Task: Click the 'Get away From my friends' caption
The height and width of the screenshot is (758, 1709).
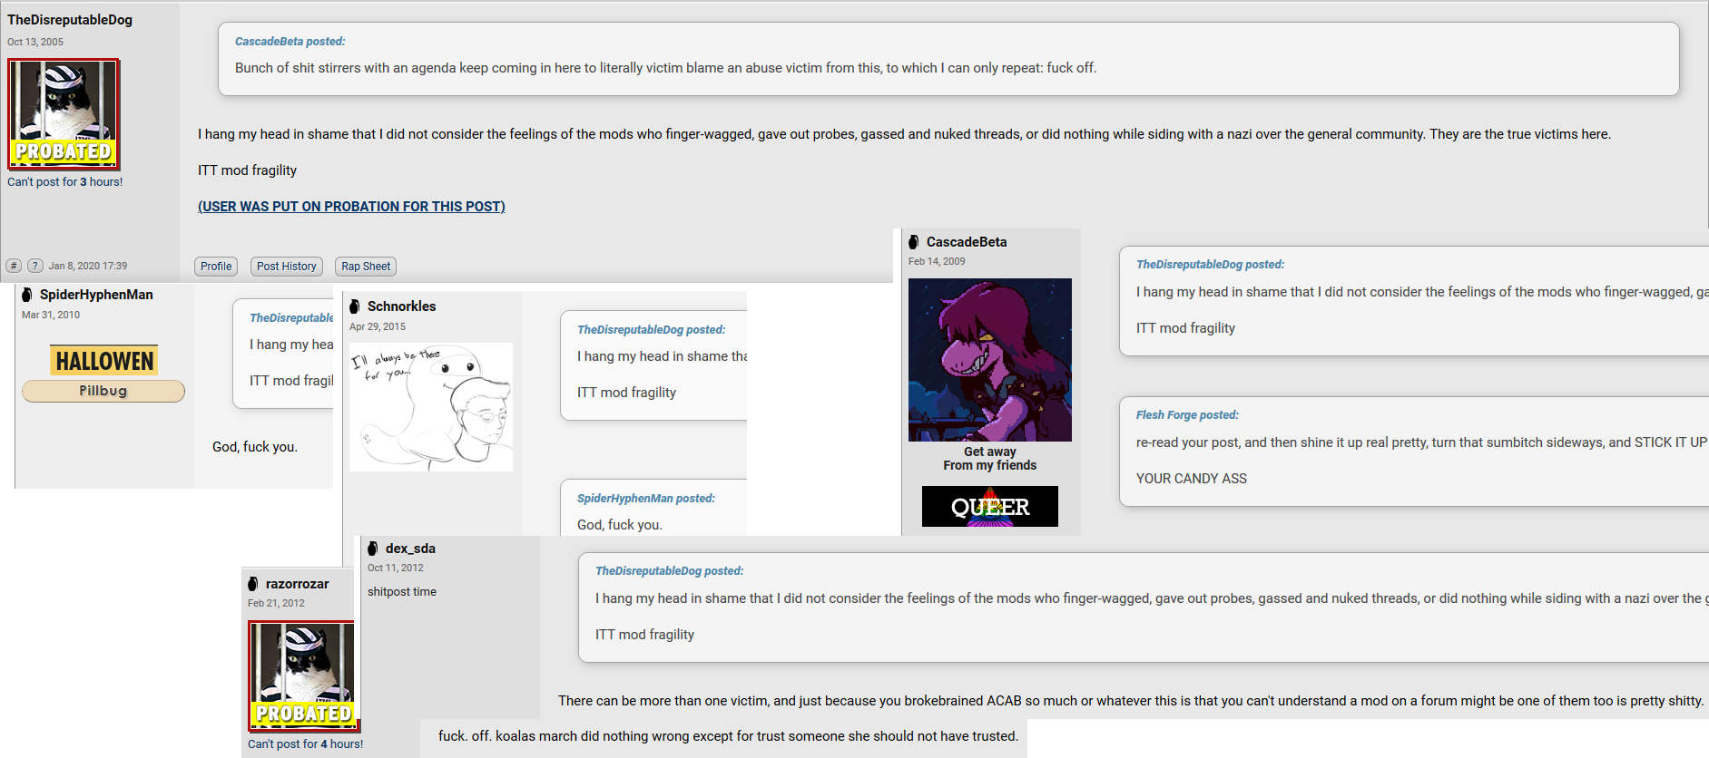Action: (x=990, y=459)
